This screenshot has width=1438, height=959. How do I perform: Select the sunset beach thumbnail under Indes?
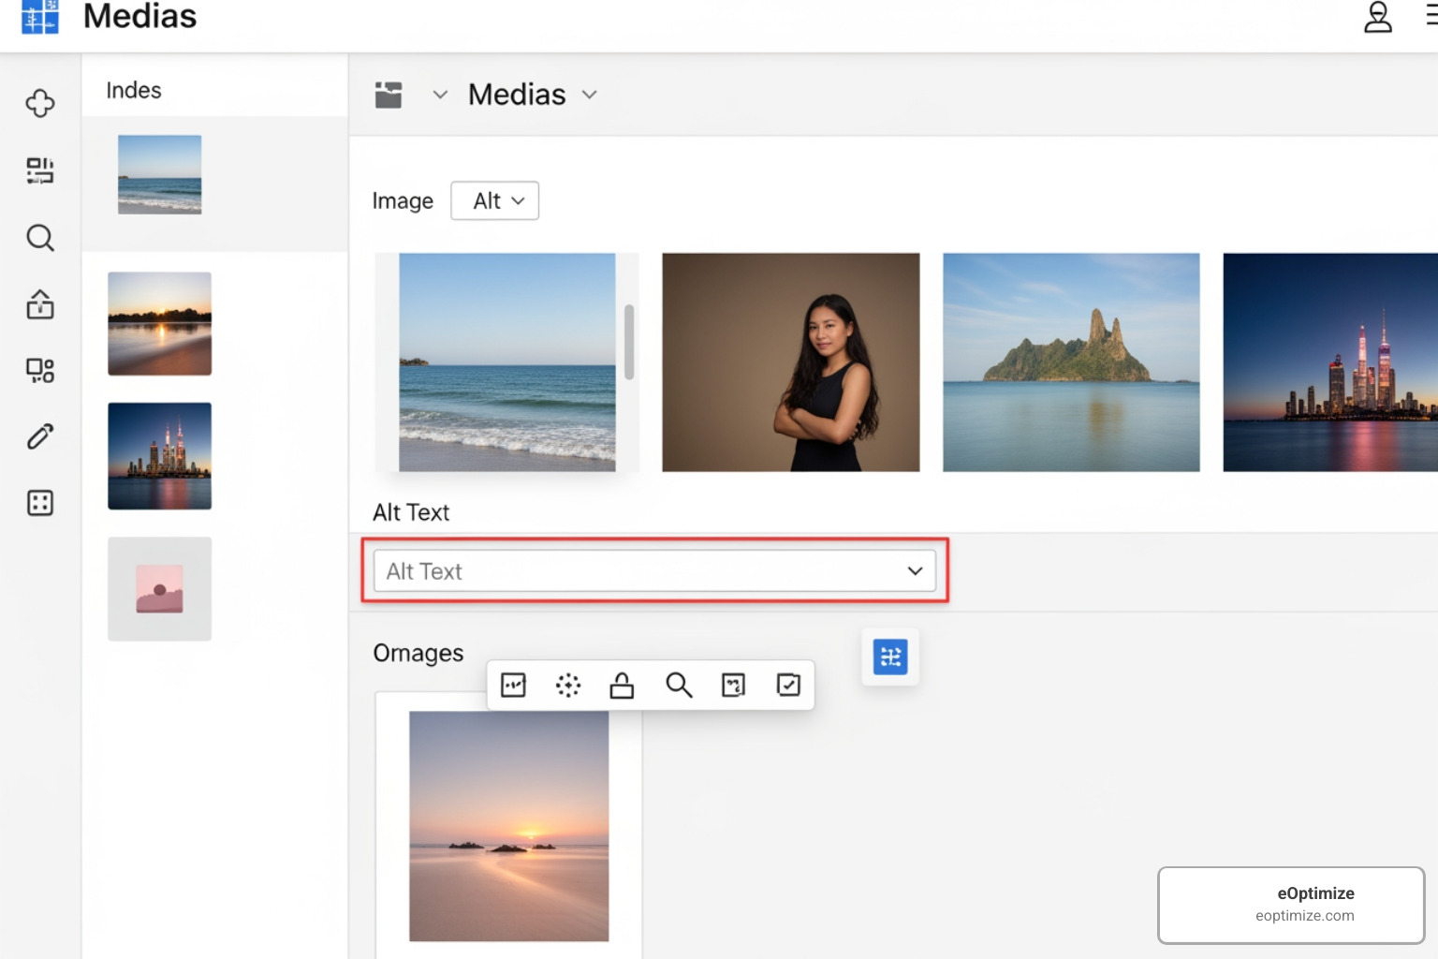pos(159,323)
